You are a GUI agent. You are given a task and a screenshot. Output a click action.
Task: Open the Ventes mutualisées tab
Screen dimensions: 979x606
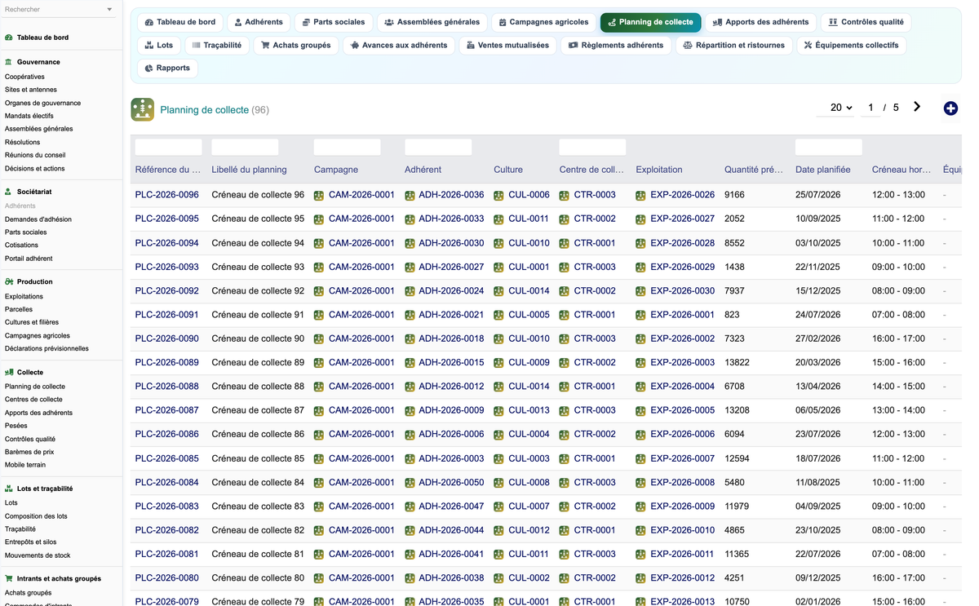507,45
